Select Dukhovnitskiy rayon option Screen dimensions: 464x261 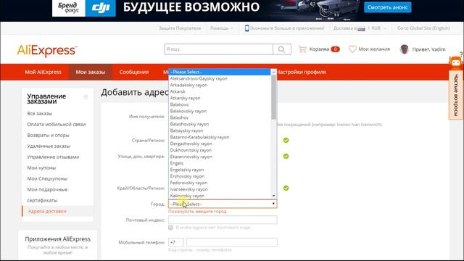pyautogui.click(x=220, y=150)
